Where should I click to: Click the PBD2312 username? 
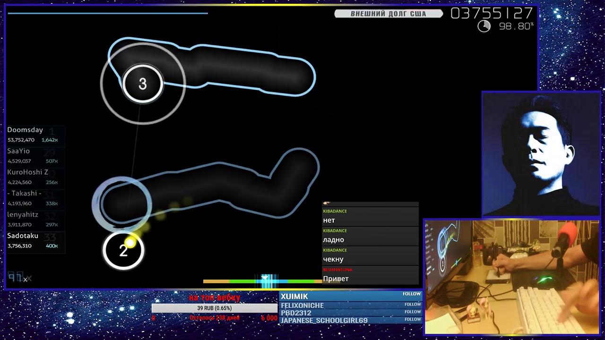point(296,313)
